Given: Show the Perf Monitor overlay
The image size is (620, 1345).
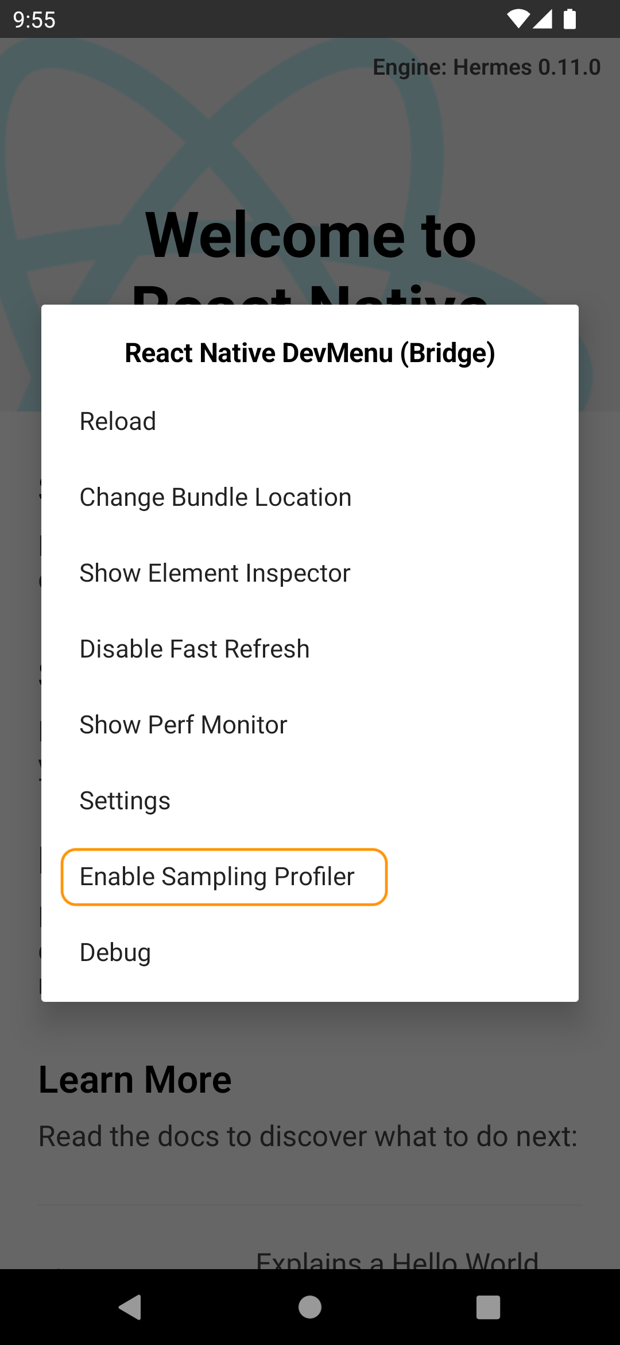Looking at the screenshot, I should tap(183, 724).
